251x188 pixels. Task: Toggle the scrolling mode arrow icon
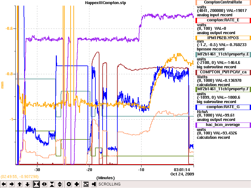click(94, 184)
